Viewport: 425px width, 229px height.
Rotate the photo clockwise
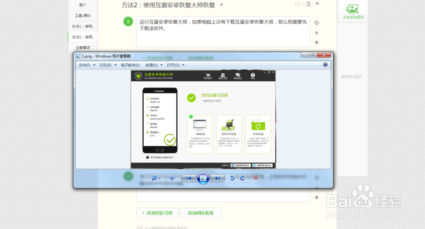[242, 178]
